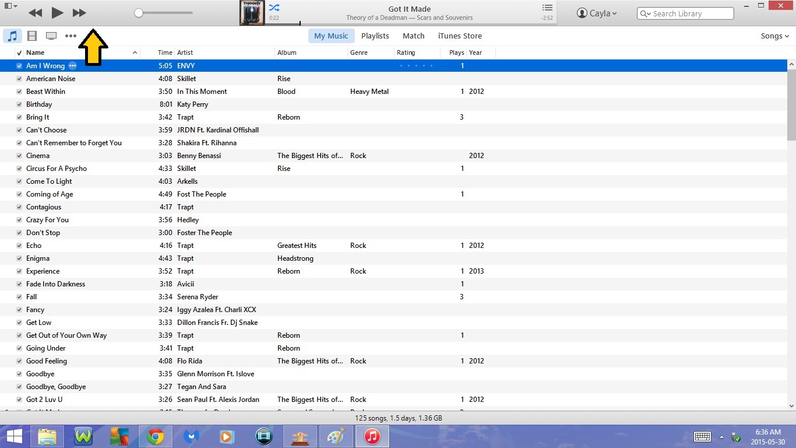Uncheck the Echo song checkbox
This screenshot has width=796, height=448.
[x=19, y=246]
